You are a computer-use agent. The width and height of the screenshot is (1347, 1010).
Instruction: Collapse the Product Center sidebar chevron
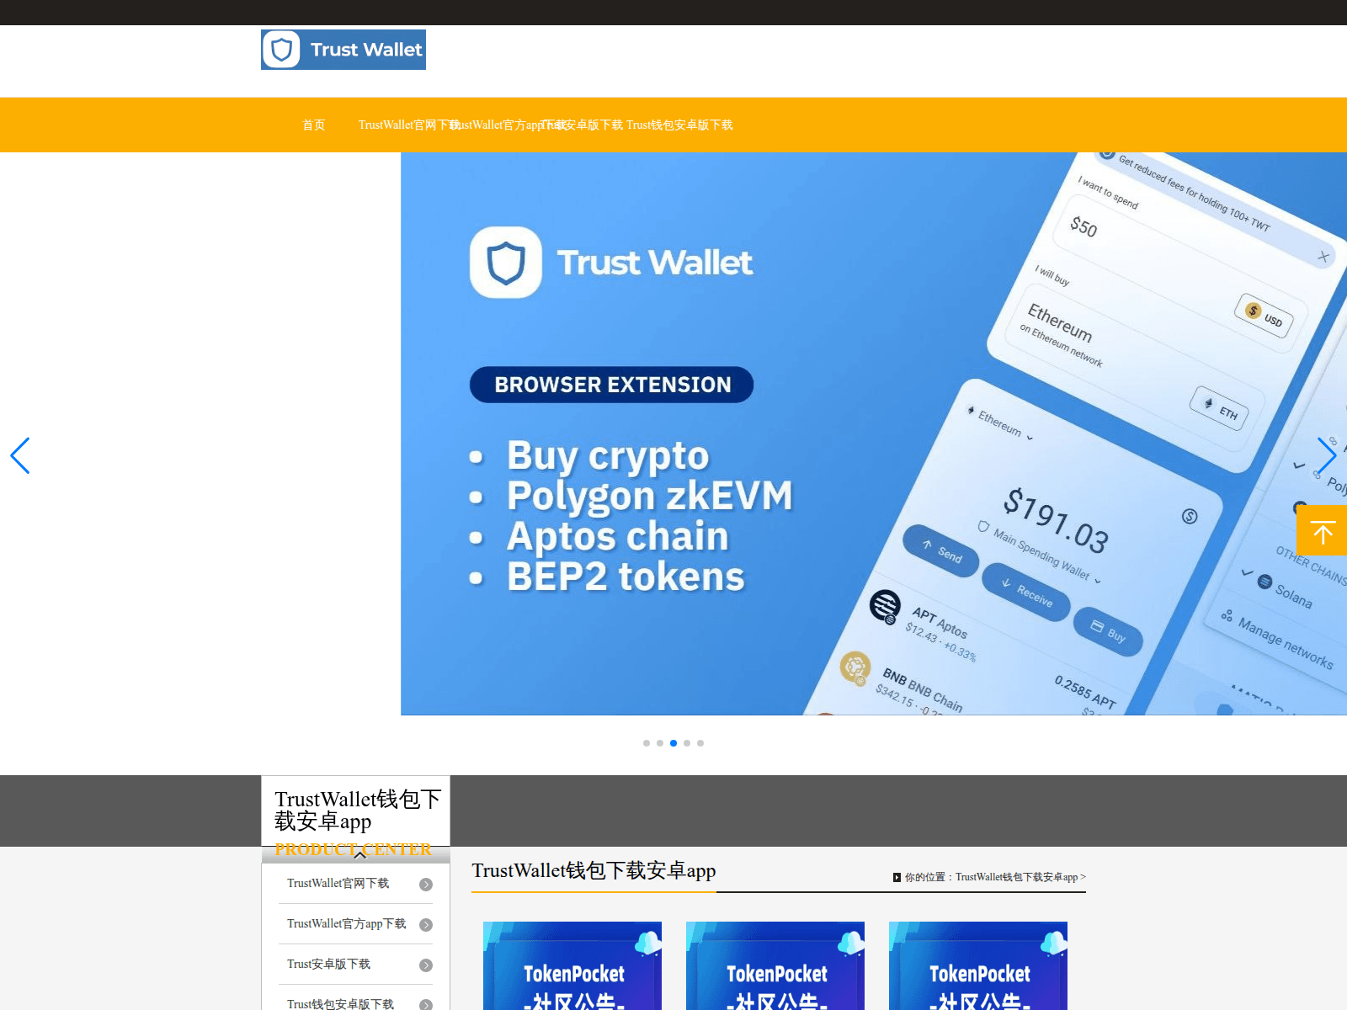point(360,855)
